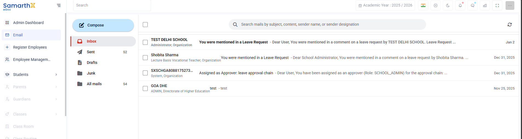
Task: Compose a new email
Action: coord(103,25)
